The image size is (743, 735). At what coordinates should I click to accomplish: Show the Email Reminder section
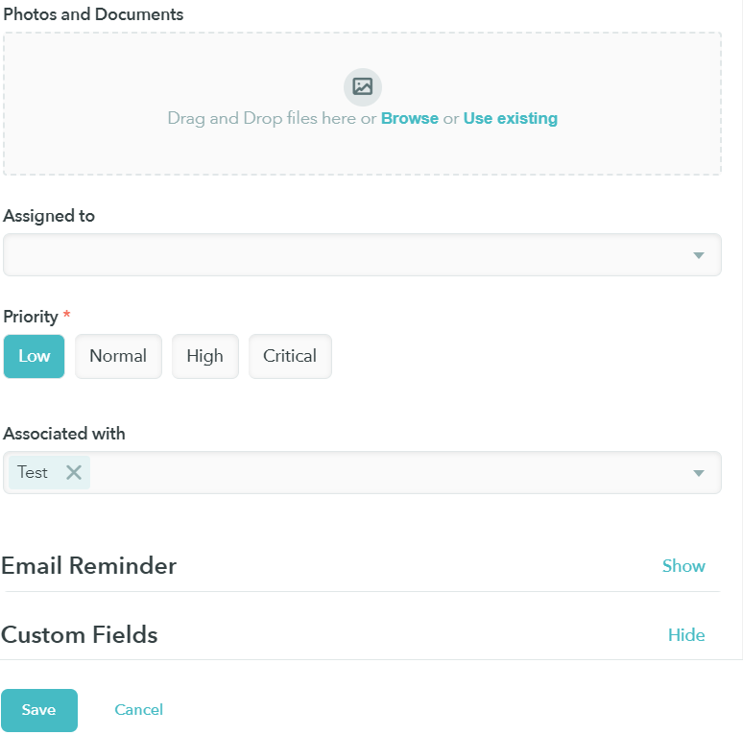(x=683, y=566)
